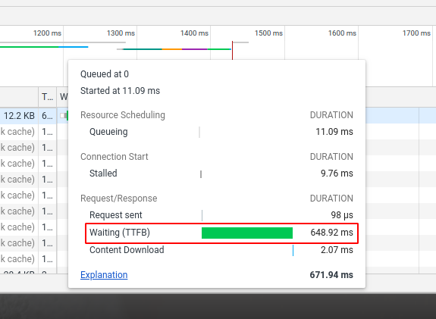Click the 1500 ms timeline tick label
This screenshot has width=436, height=319.
pyautogui.click(x=268, y=33)
